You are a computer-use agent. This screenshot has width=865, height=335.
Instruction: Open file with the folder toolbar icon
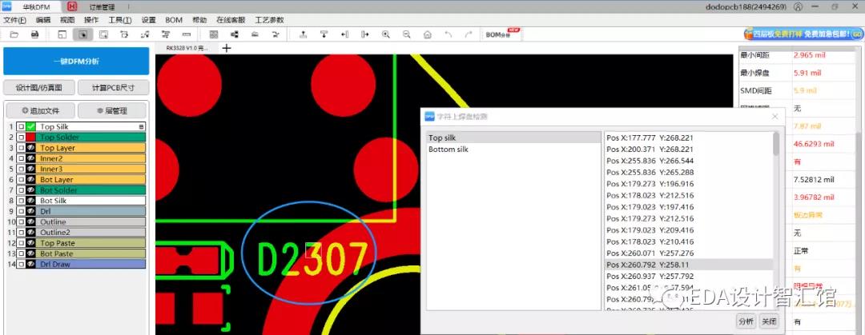(14, 34)
